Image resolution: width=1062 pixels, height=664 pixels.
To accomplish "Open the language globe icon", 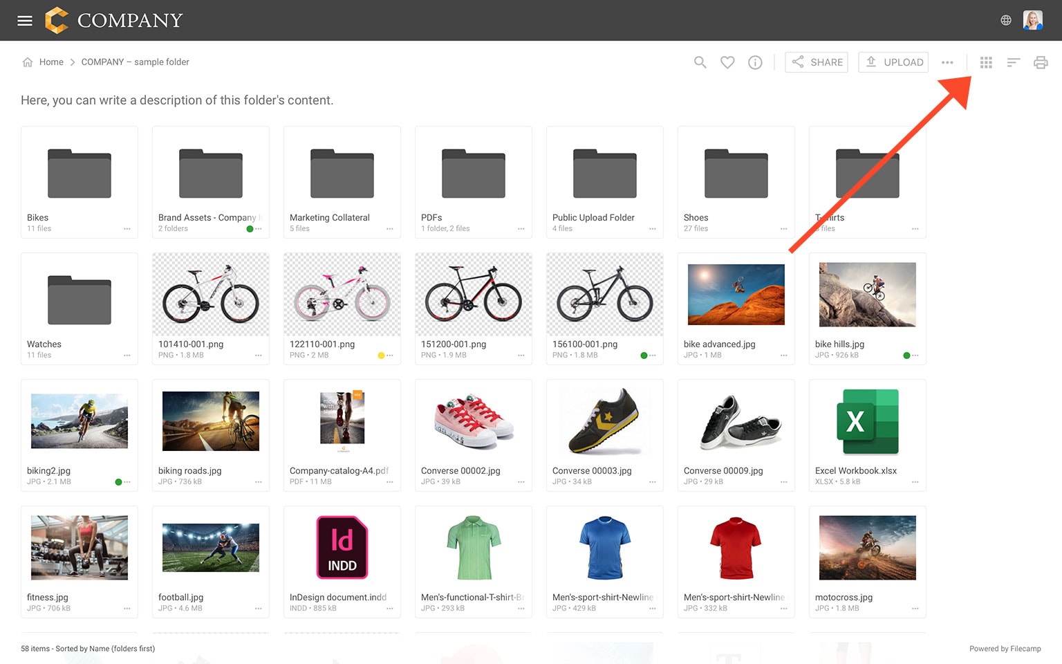I will click(x=1006, y=20).
